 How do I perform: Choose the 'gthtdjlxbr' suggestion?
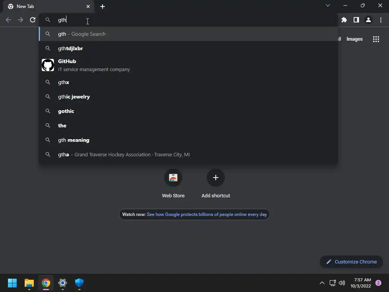(188, 48)
